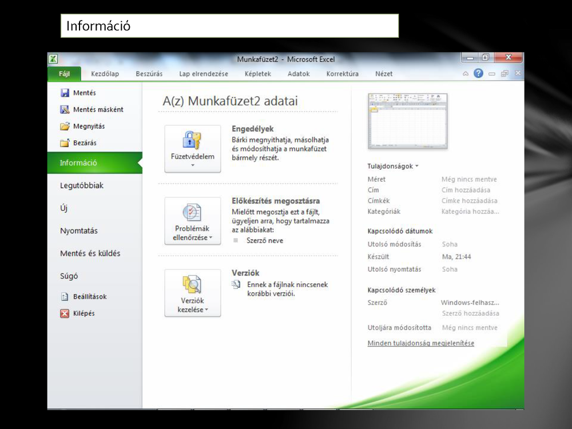
Task: Click the A(z) Munkafüzet2 adatai title
Action: pyautogui.click(x=230, y=101)
